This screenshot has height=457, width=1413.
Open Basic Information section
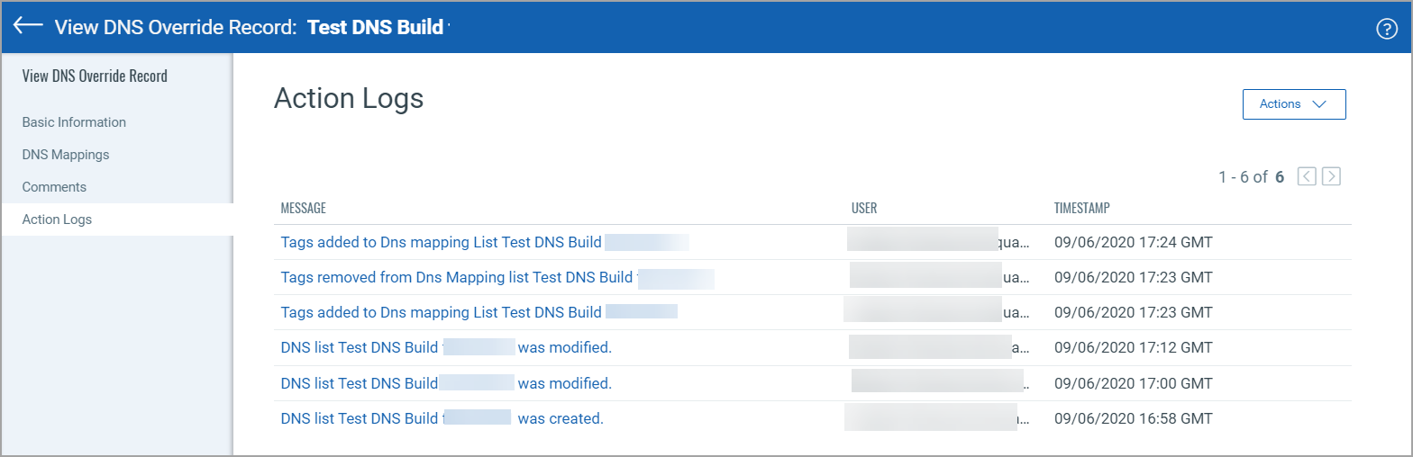pos(74,122)
